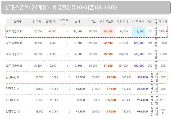Click the 9GB data cell

pyautogui.click(x=163, y=89)
